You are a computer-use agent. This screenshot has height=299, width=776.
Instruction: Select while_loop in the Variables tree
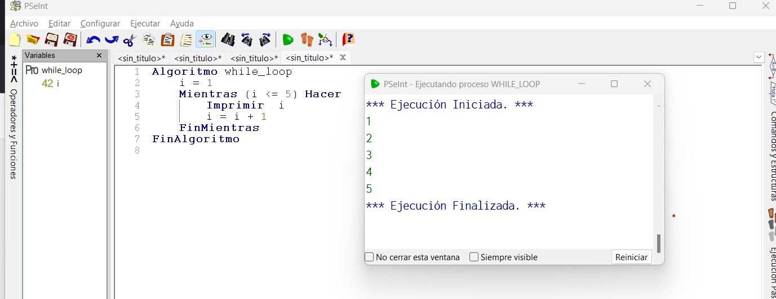[x=61, y=70]
